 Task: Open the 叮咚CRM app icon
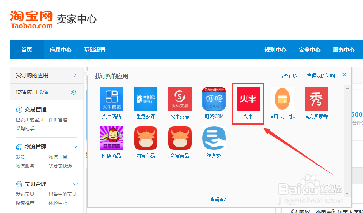pyautogui.click(x=214, y=99)
